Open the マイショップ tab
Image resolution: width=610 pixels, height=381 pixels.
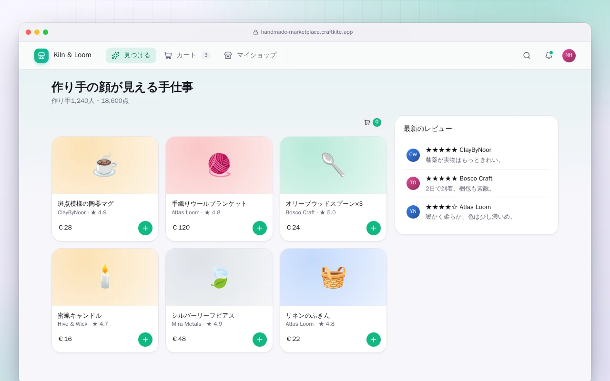click(250, 55)
